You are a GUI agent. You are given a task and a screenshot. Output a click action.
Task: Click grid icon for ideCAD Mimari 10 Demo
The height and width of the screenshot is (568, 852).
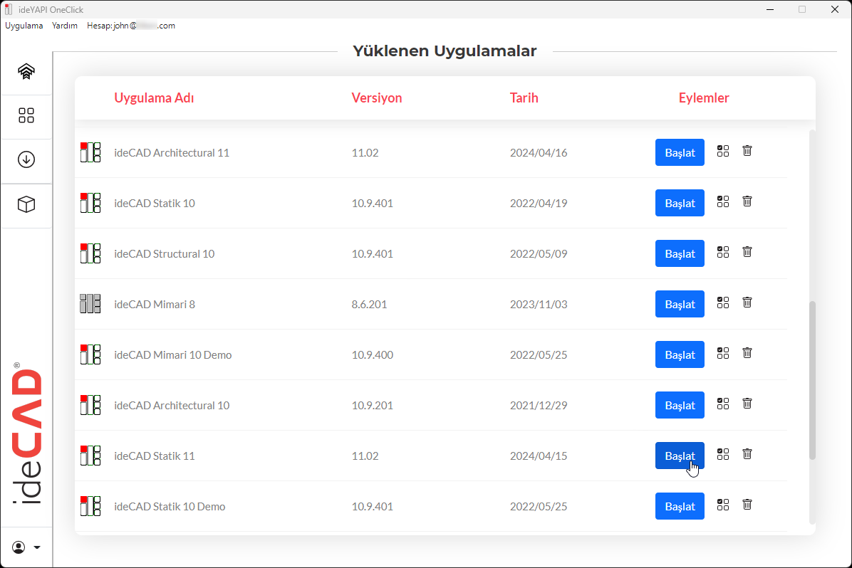[x=722, y=353]
